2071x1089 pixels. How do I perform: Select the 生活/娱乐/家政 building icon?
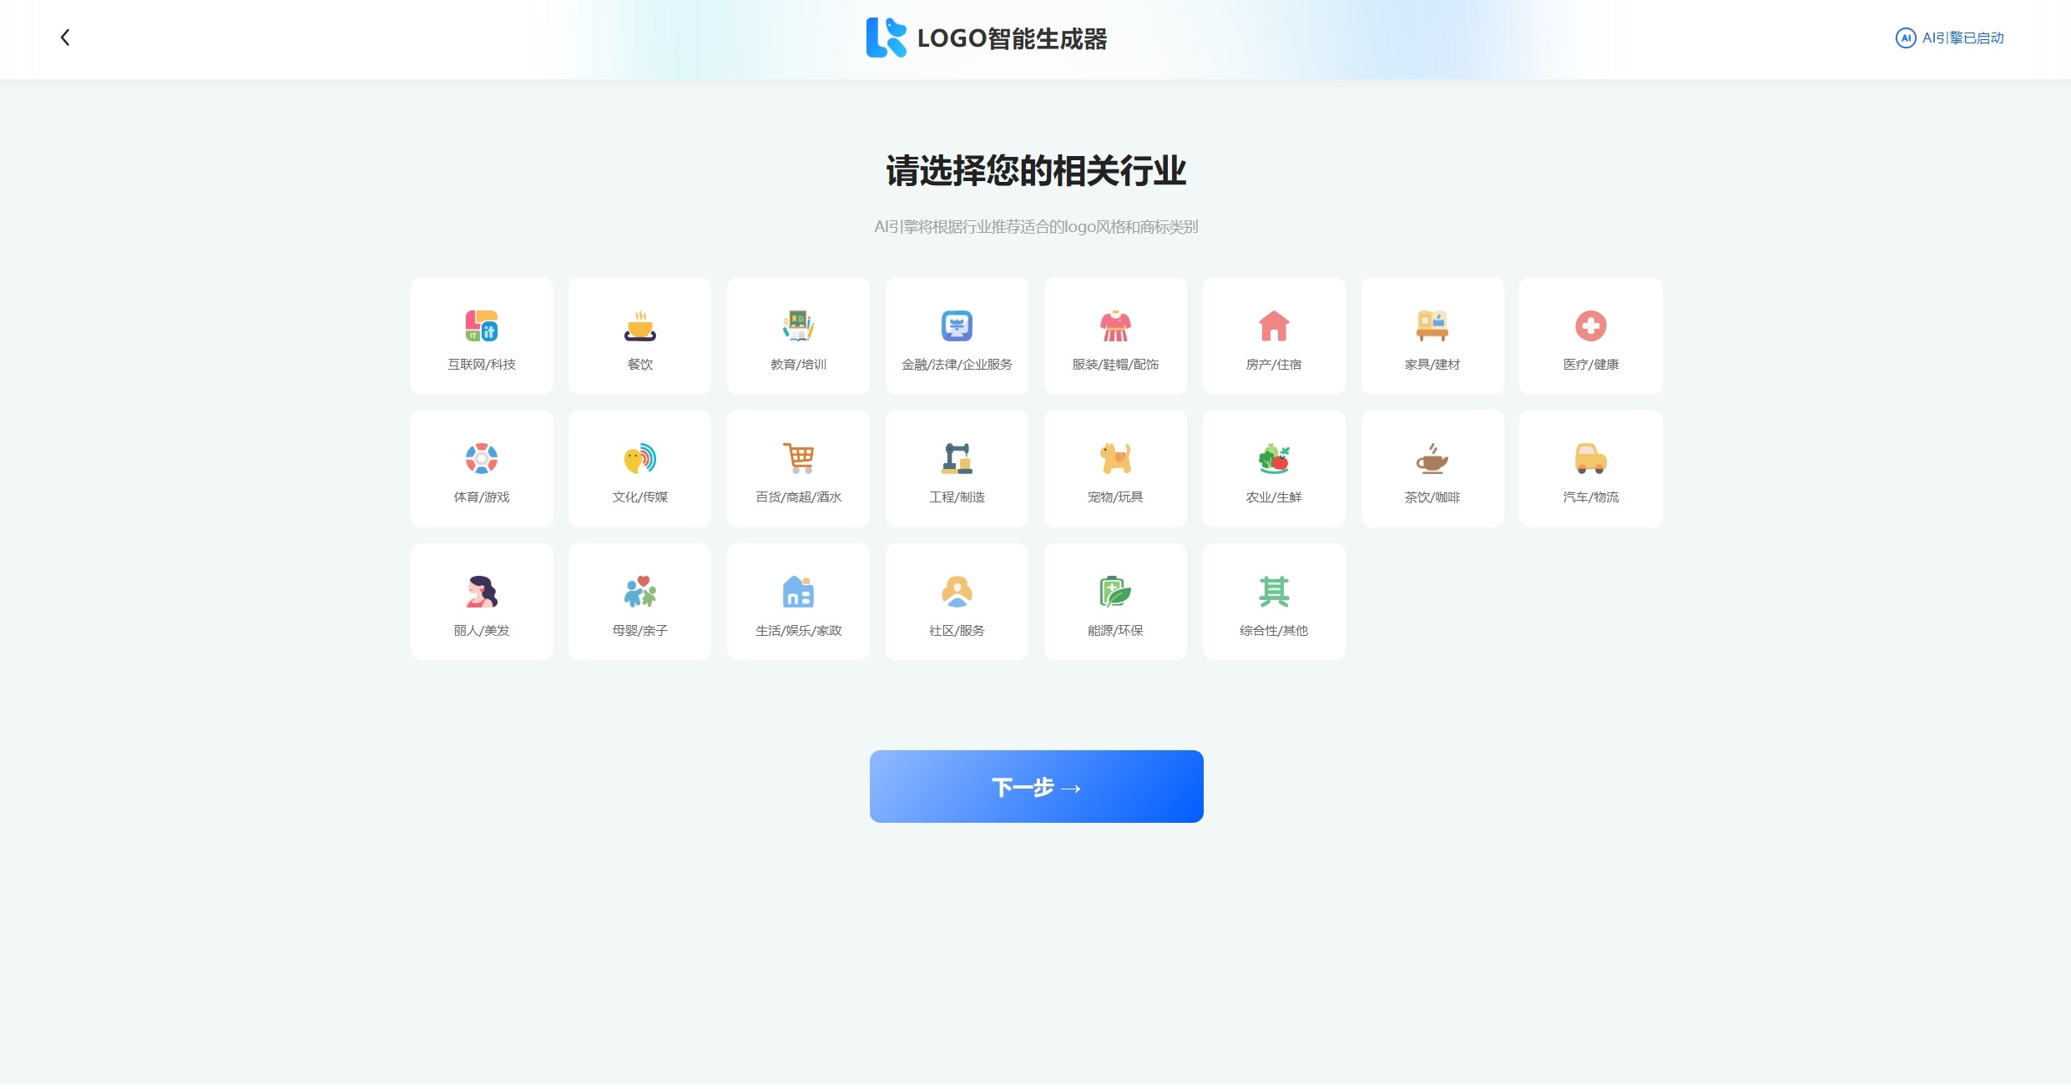coord(798,592)
